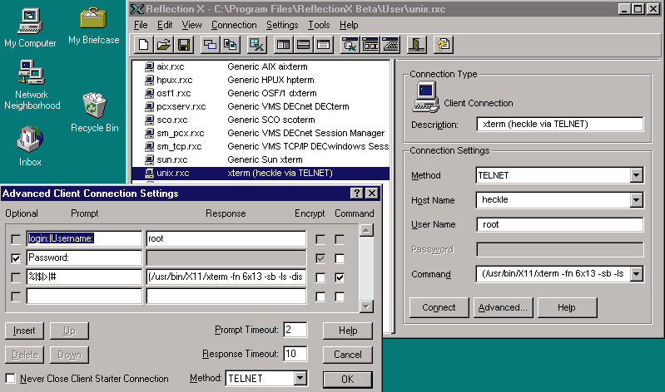Click the Connect button
Image resolution: width=665 pixels, height=392 pixels.
click(x=439, y=307)
